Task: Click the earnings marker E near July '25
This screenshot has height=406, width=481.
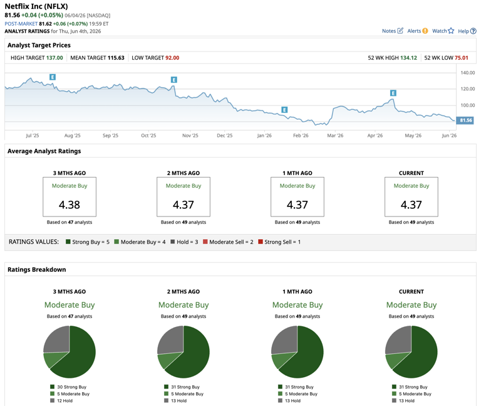Action: 53,77
